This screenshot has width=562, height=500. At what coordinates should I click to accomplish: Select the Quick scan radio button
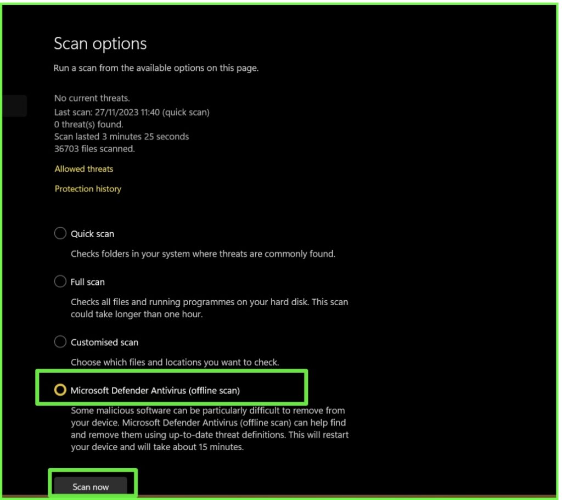(x=60, y=233)
